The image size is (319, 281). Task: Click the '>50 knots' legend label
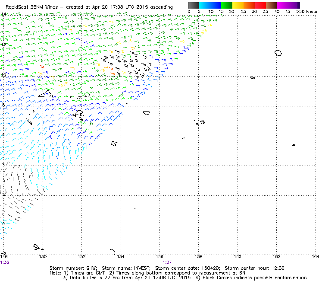pos(306,12)
